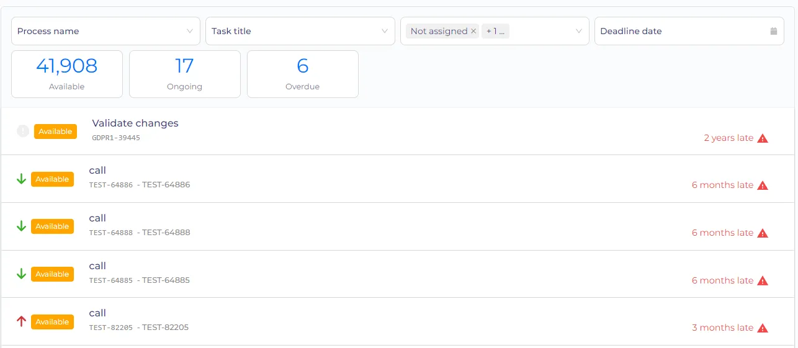This screenshot has width=798, height=348.
Task: Open the 'Validate changes' task title
Action: 135,123
